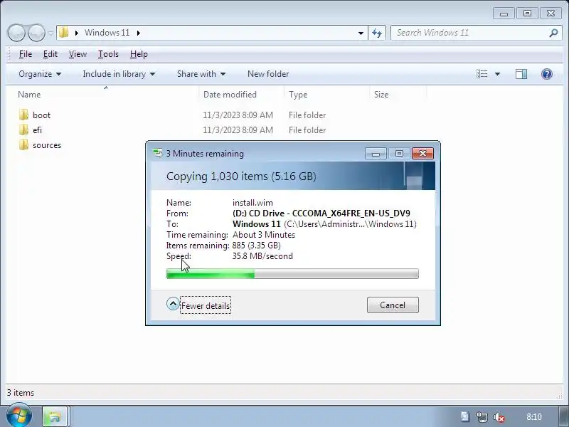Toggle the preview pane icon
Image resolution: width=569 pixels, height=427 pixels.
(x=521, y=74)
